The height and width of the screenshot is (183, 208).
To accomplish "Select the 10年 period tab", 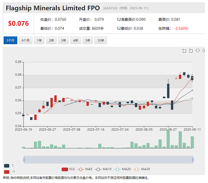I will 101,40.
